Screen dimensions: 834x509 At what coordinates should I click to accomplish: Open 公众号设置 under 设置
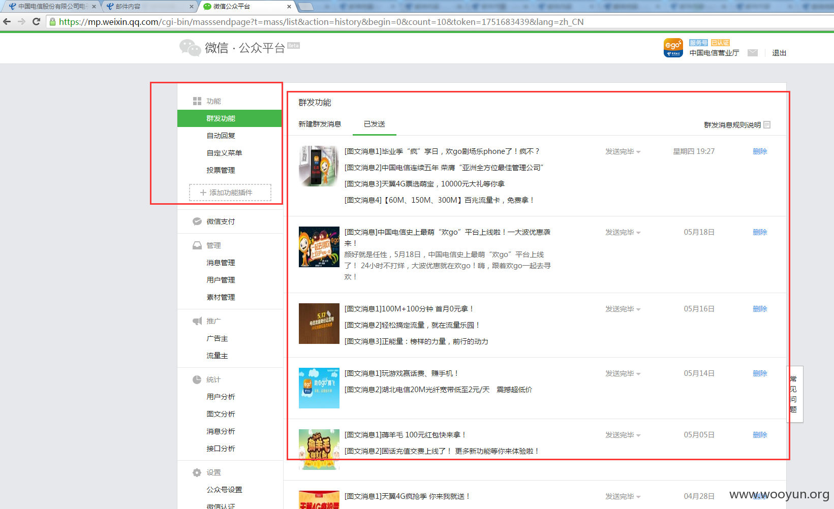pyautogui.click(x=224, y=490)
